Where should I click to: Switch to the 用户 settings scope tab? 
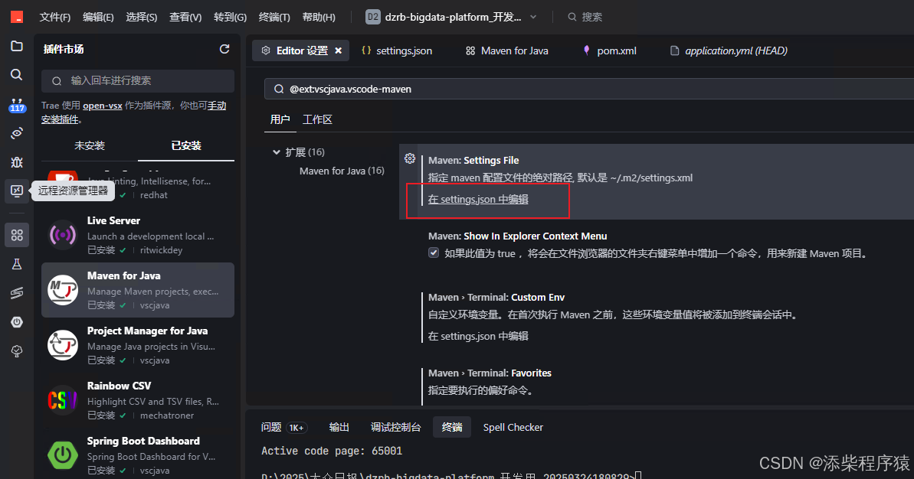(x=280, y=119)
